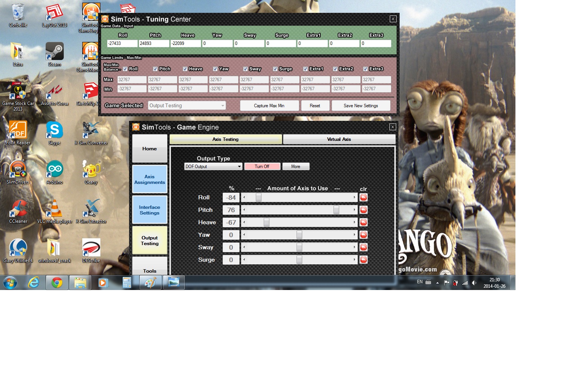Clear the Sway axis with its clr icon
566x378 pixels.
[x=363, y=247]
